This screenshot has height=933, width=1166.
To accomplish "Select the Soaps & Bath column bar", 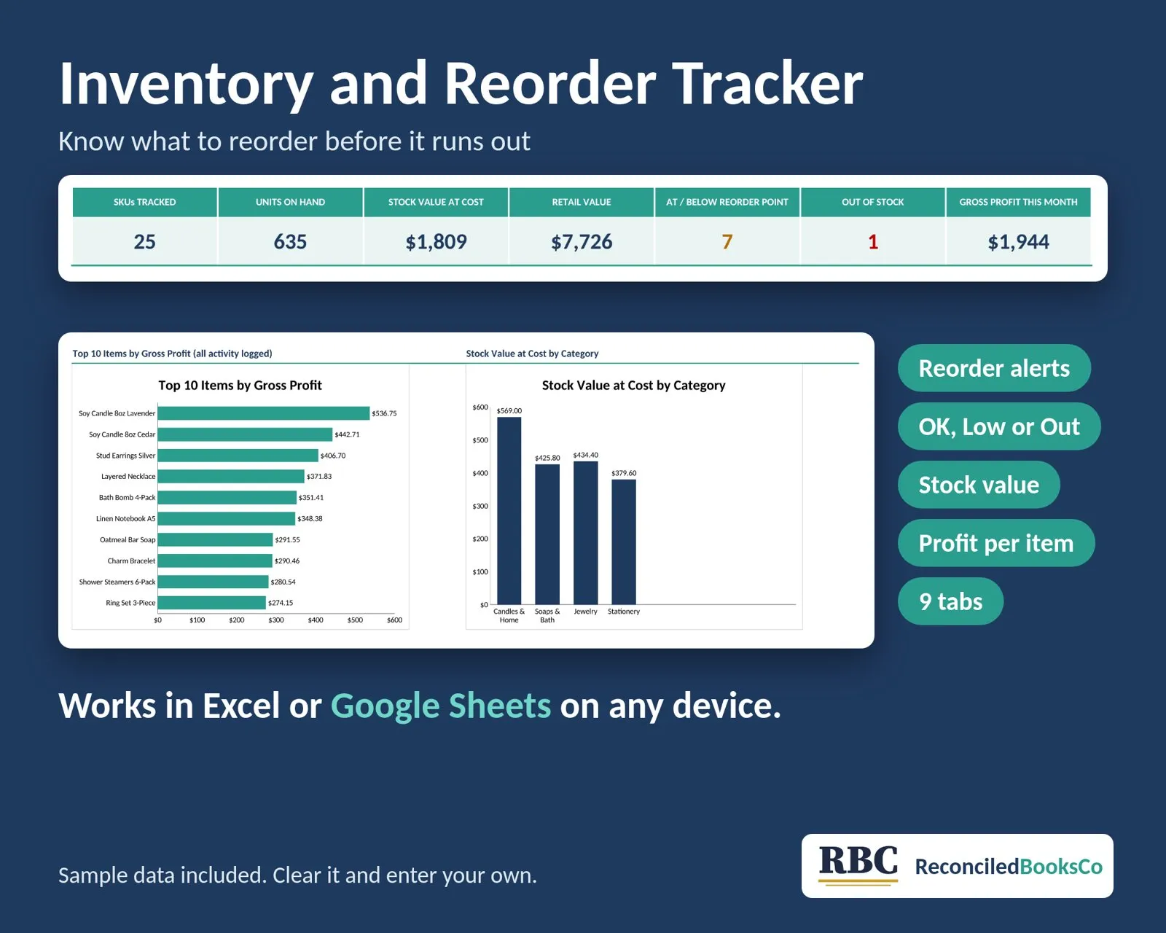I will pyautogui.click(x=547, y=534).
